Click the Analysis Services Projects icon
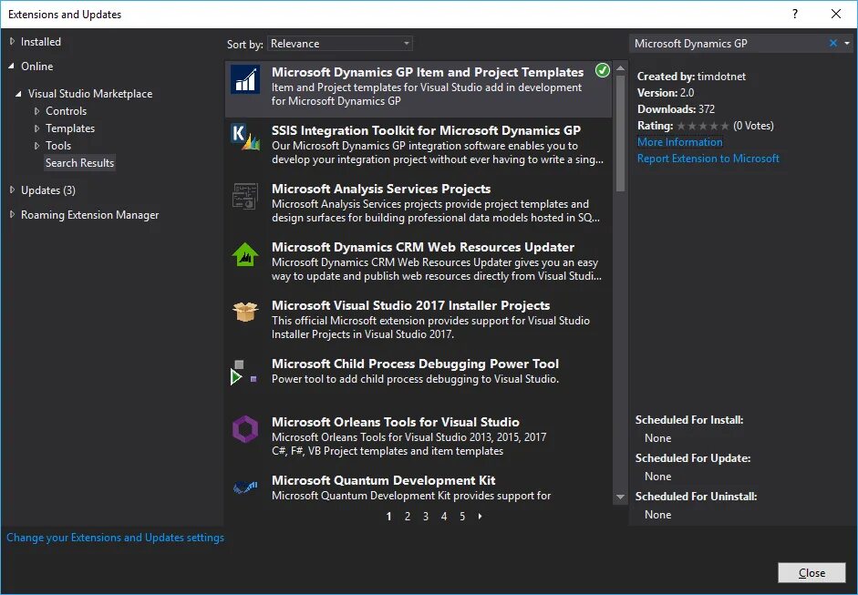858x595 pixels. pos(245,196)
